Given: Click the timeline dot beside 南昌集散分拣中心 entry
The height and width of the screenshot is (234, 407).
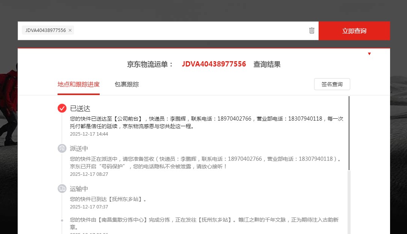Looking at the screenshot, I should 62,220.
